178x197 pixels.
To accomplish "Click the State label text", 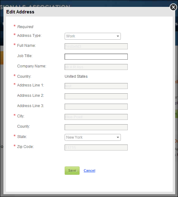I will (22, 136).
